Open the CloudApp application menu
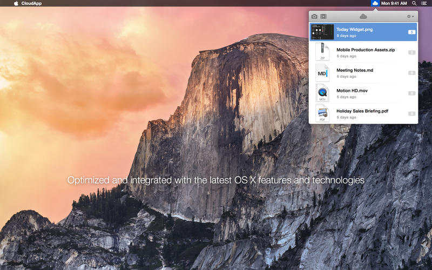 [x=32, y=3]
